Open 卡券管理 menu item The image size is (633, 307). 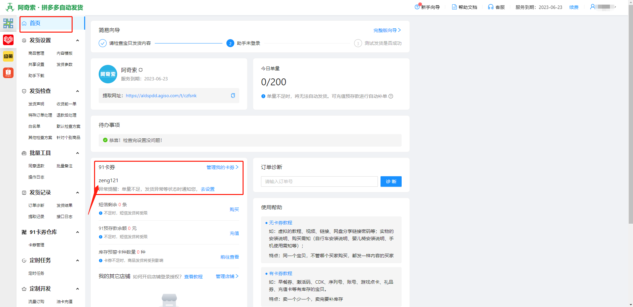tap(36, 245)
